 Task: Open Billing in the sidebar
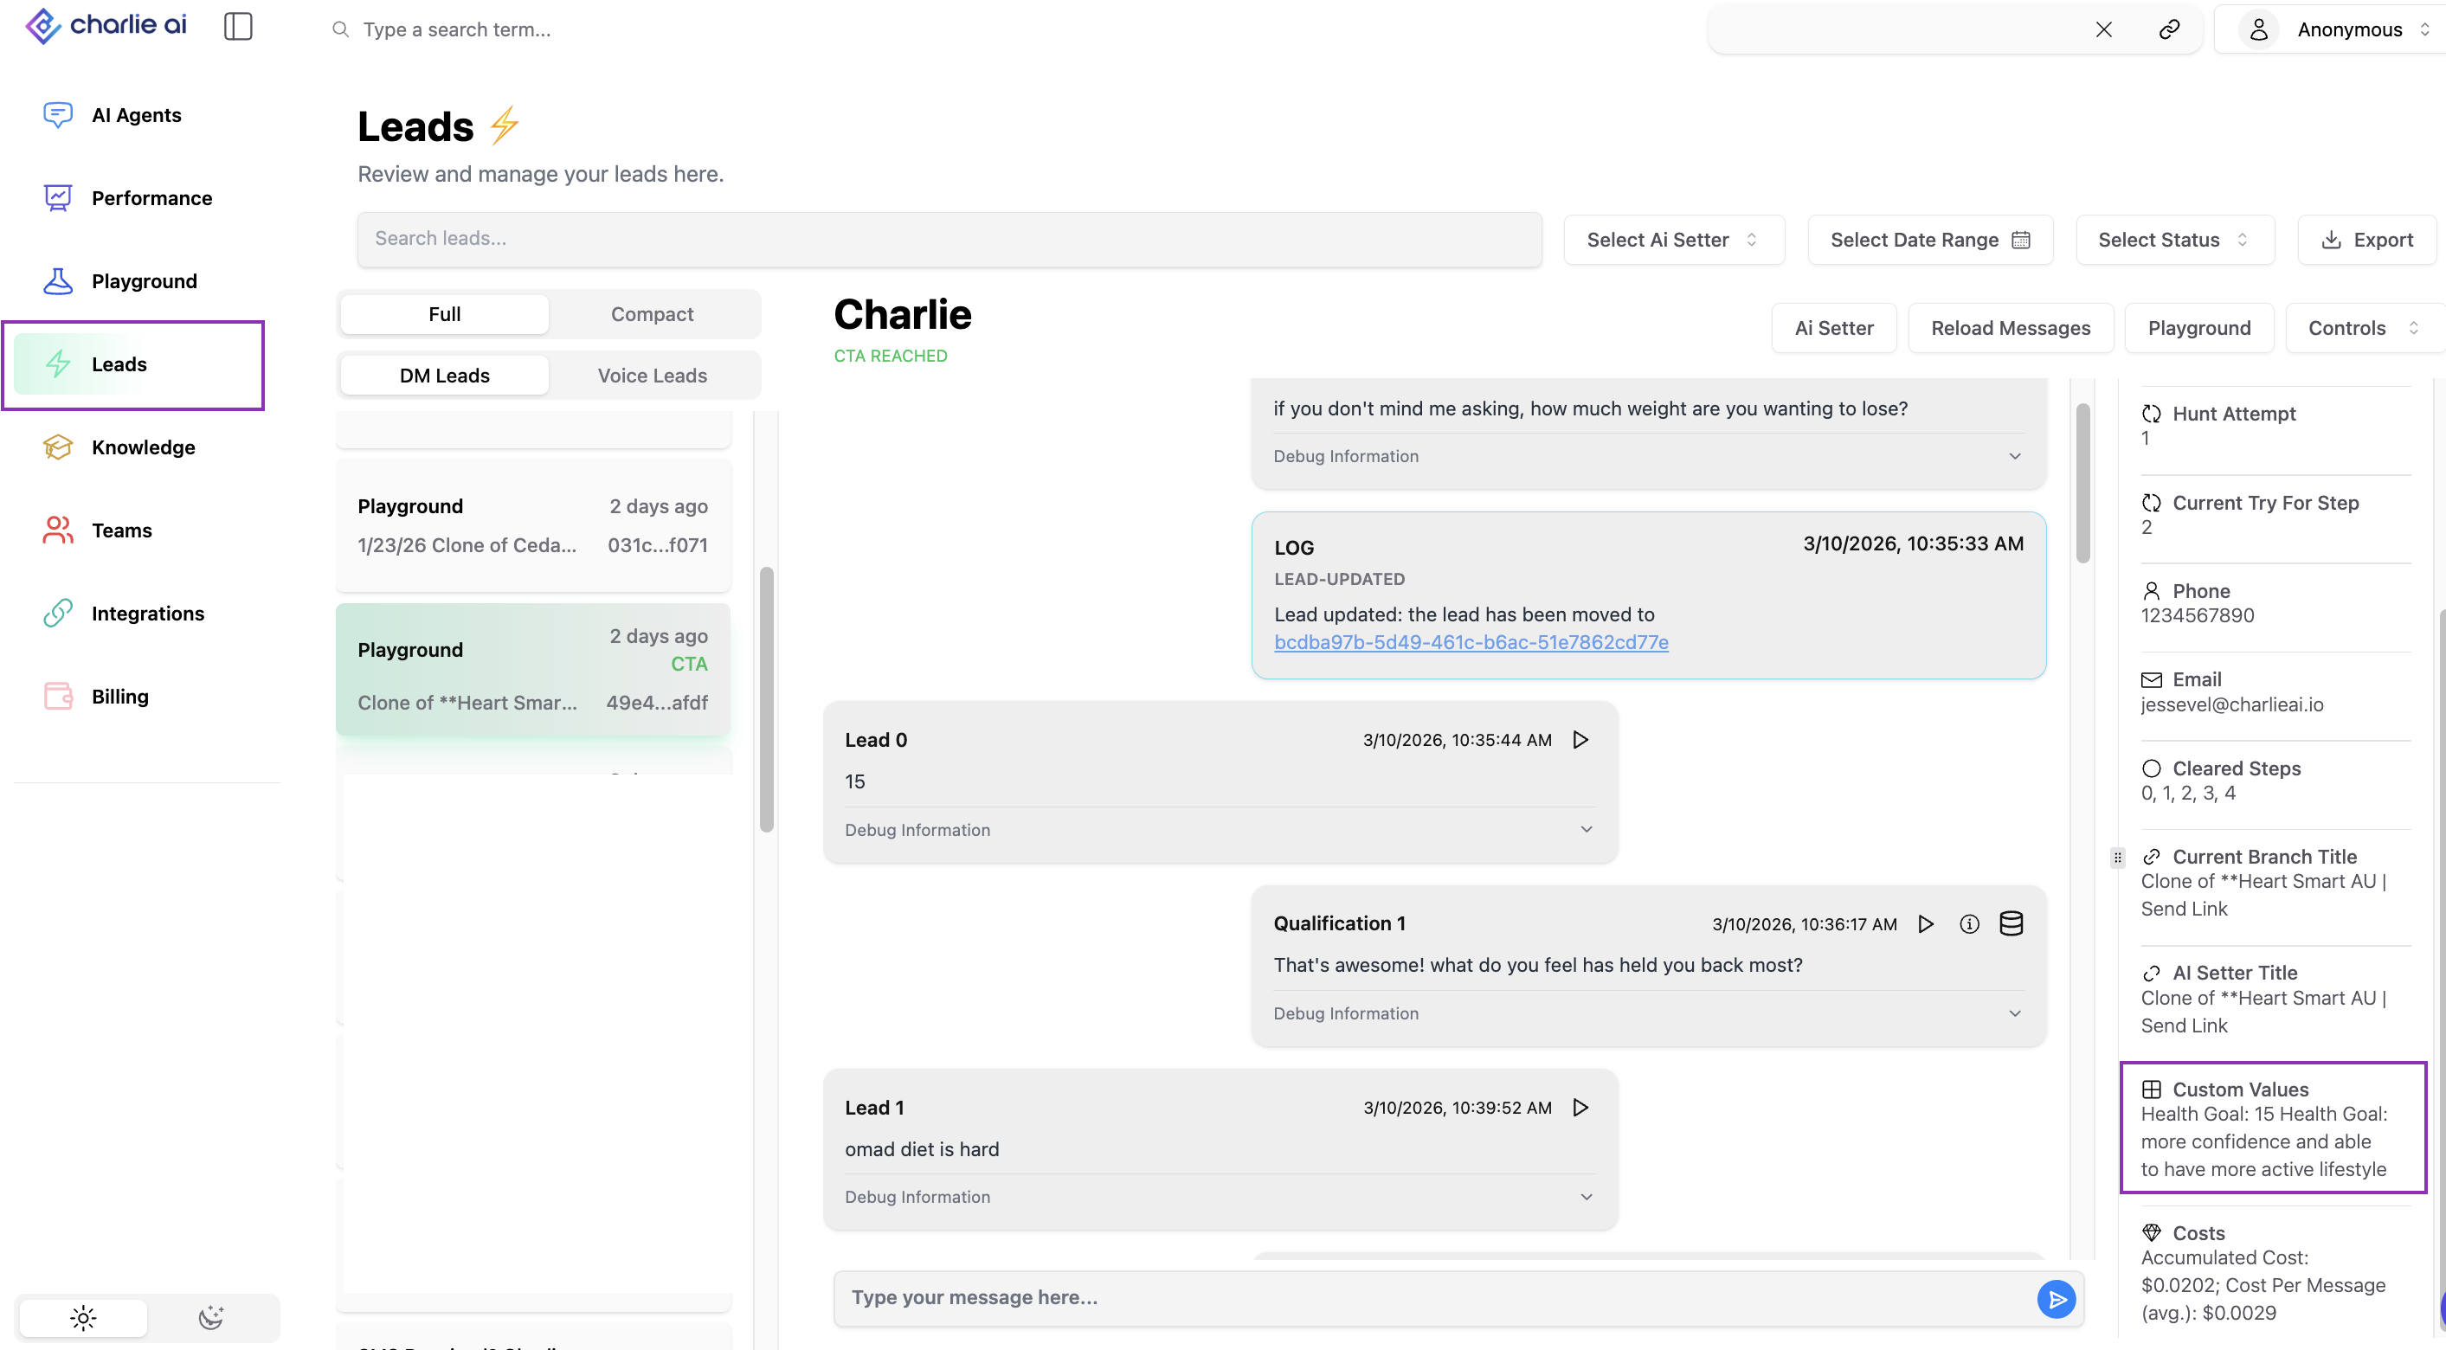(x=119, y=697)
